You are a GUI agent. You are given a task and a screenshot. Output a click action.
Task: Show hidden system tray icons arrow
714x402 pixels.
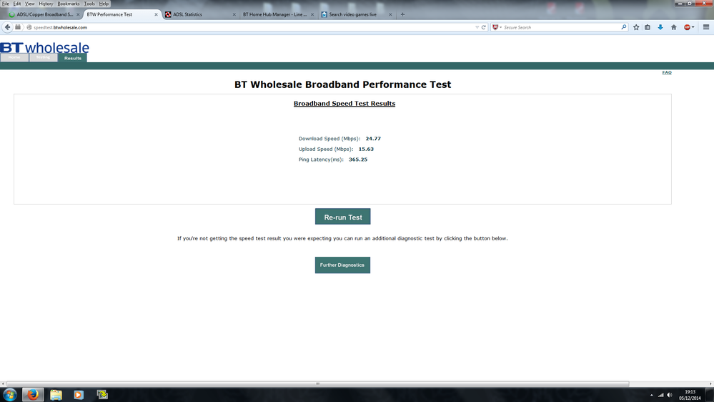652,395
